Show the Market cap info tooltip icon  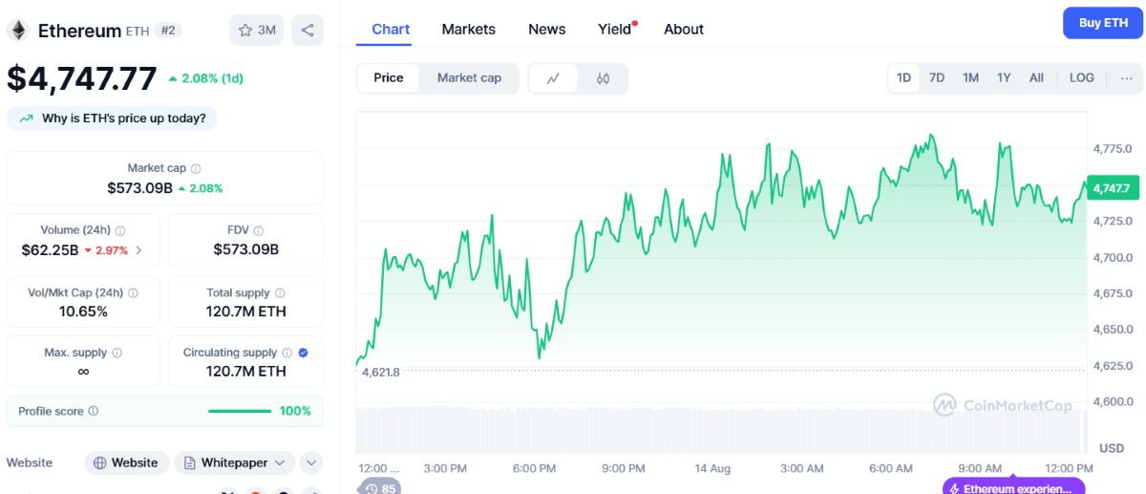click(x=196, y=168)
